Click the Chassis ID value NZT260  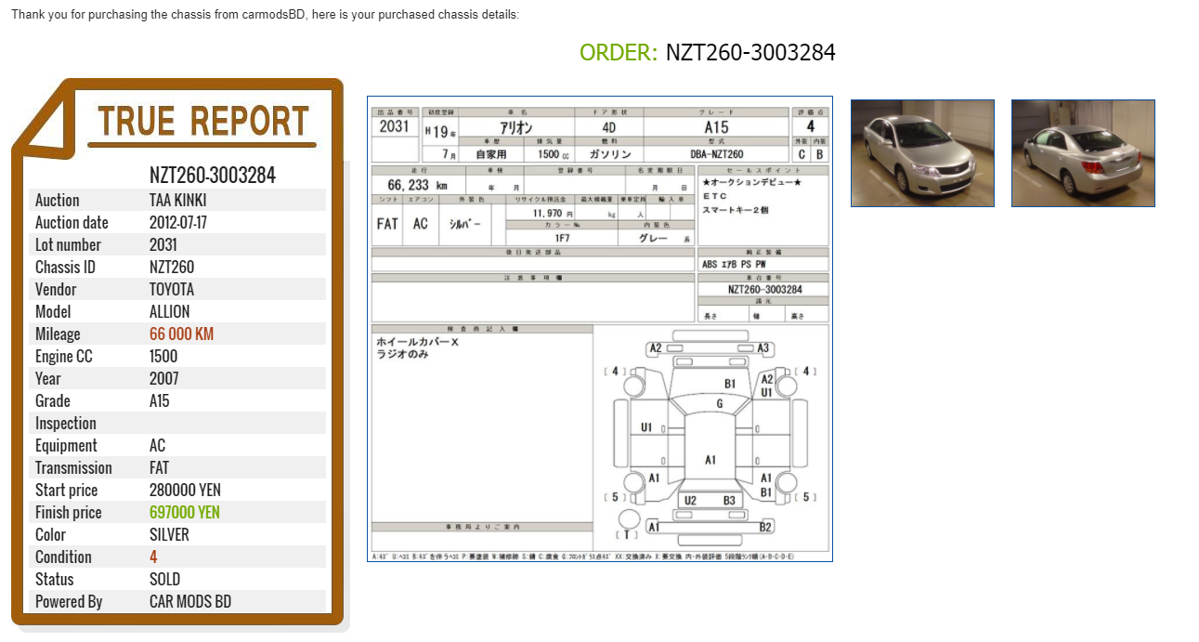point(172,268)
